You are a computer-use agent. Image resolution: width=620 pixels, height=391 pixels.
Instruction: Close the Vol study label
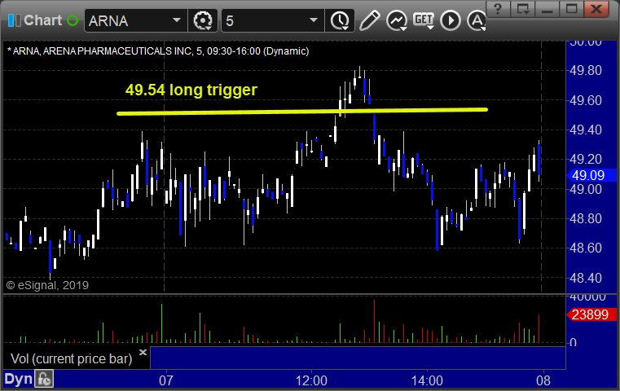(143, 352)
